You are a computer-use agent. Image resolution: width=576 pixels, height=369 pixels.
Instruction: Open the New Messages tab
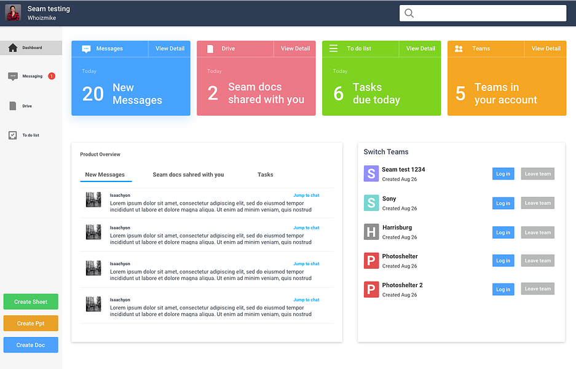tap(105, 175)
